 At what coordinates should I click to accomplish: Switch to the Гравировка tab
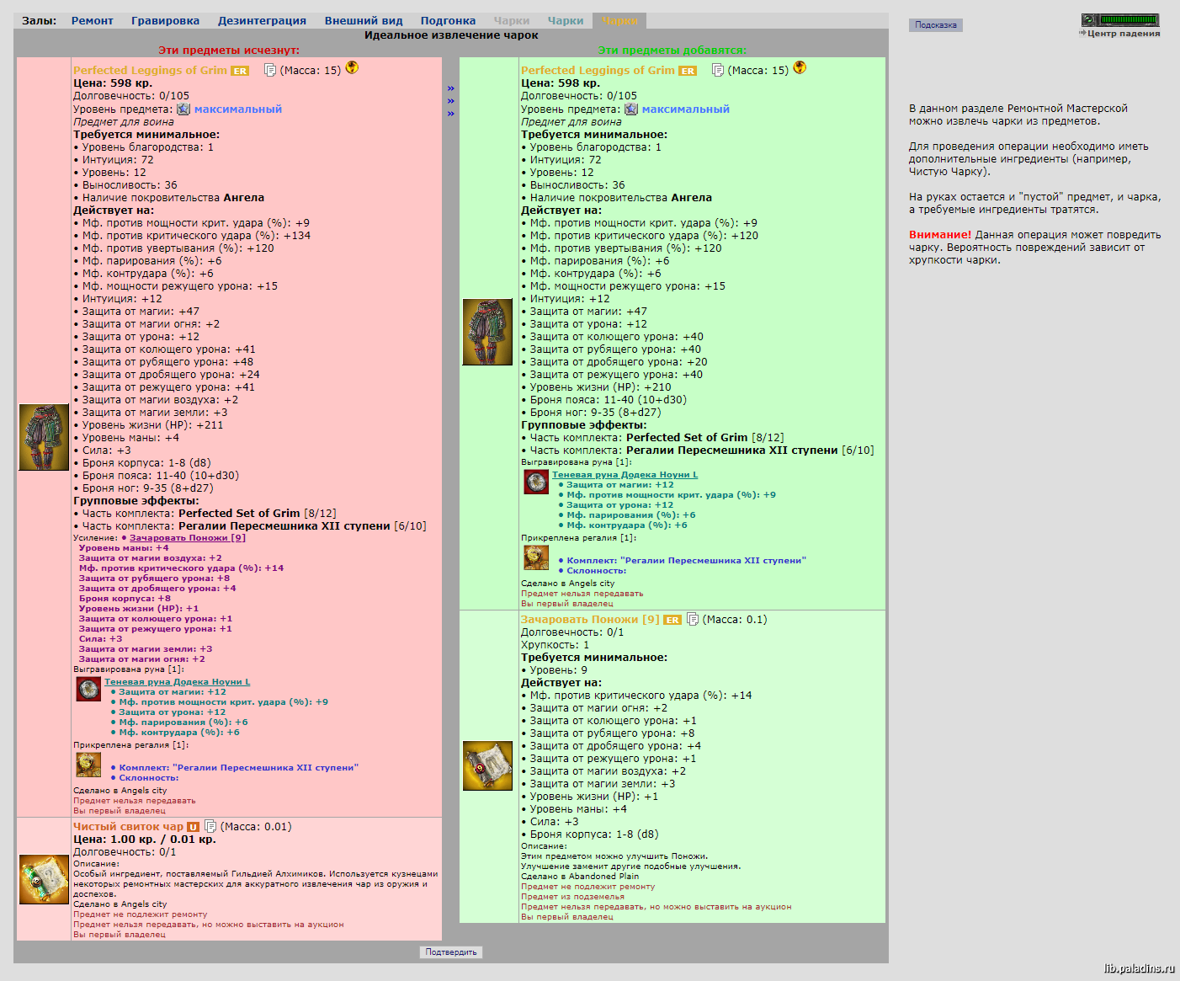tap(166, 20)
